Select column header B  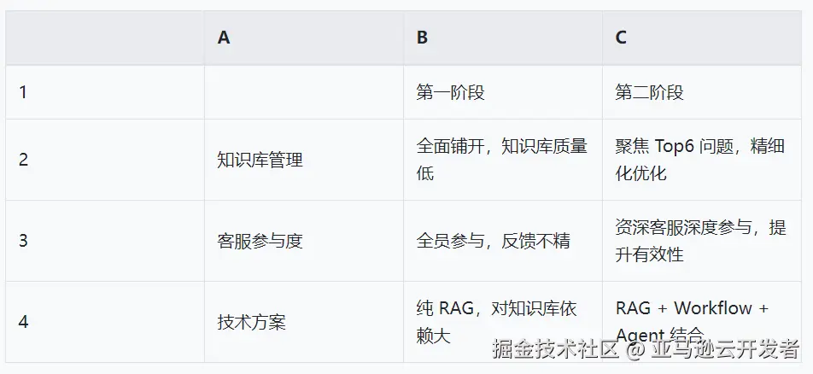pos(503,38)
